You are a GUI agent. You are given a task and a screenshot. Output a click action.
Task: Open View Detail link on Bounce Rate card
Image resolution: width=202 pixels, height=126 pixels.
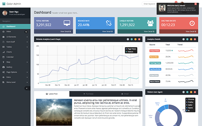[x=107, y=31]
